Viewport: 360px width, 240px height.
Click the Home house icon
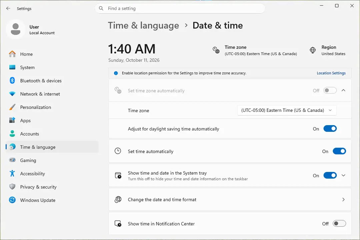tap(12, 54)
